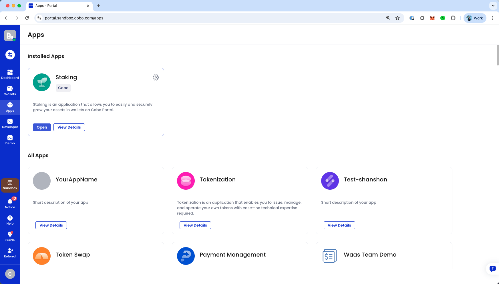Click the swap organization round icon
The width and height of the screenshot is (499, 284).
pyautogui.click(x=10, y=55)
